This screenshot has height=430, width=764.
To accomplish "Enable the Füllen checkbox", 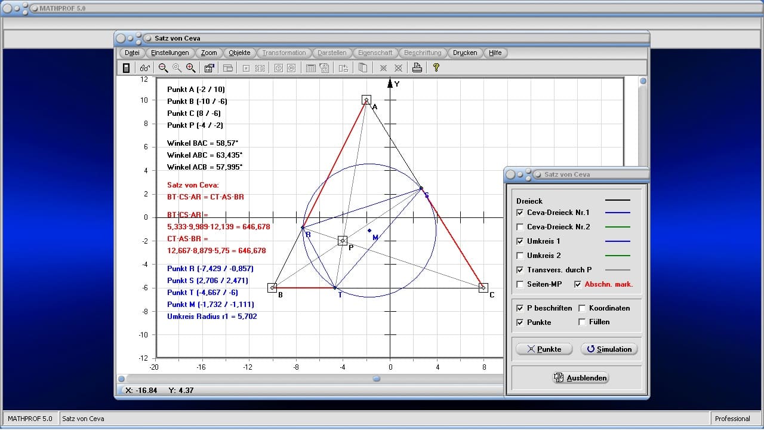I will click(582, 322).
